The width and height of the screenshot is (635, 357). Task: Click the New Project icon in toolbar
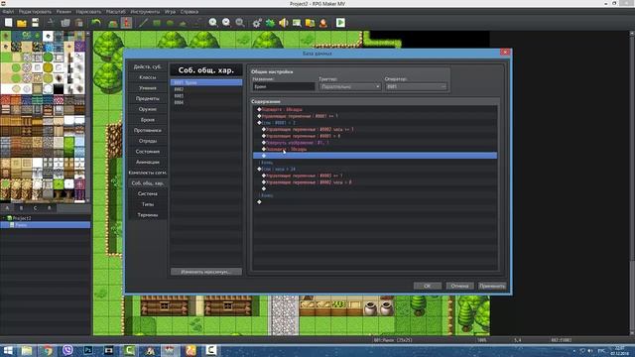9,23
